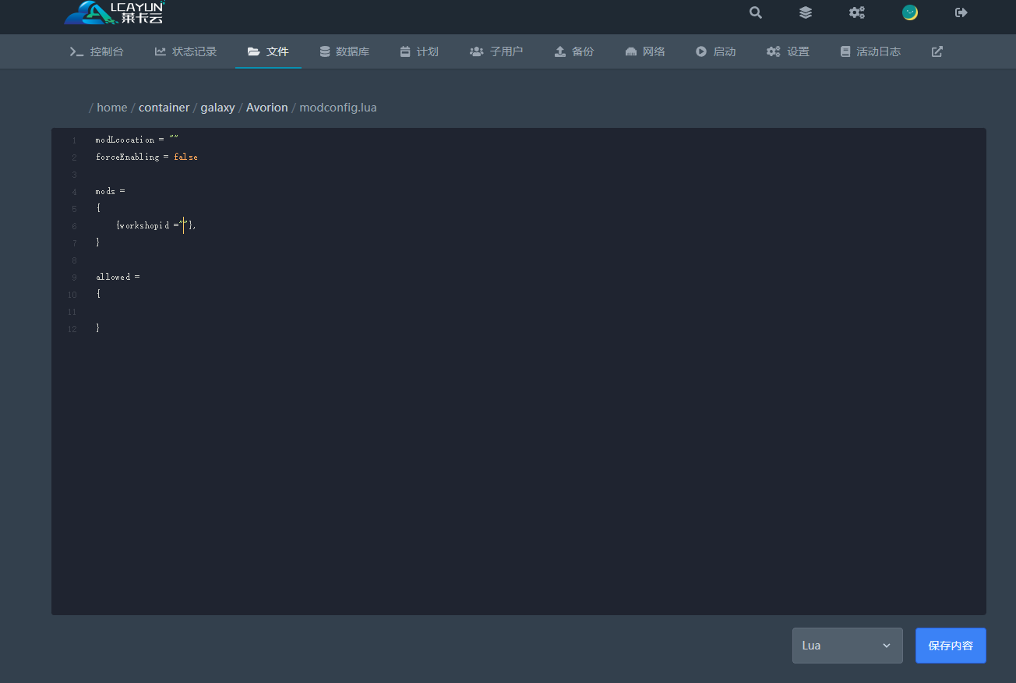The width and height of the screenshot is (1016, 683).
Task: Open the server layers stack icon
Action: pos(805,12)
